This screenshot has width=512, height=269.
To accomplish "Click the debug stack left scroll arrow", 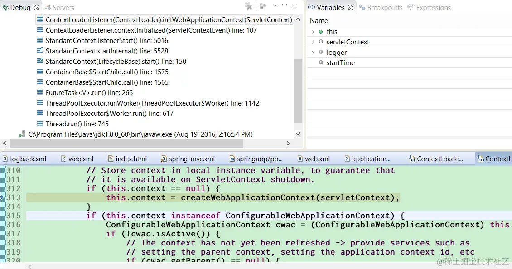I will 5,143.
